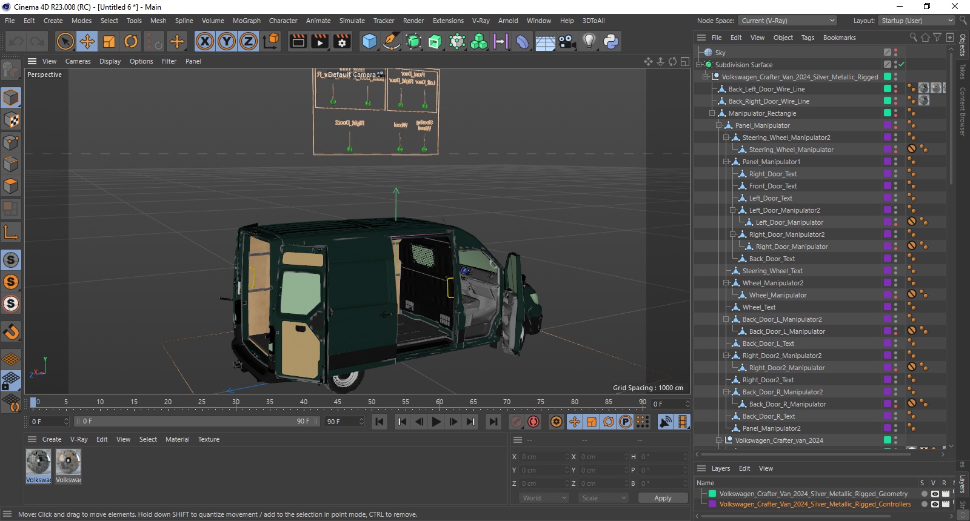Open viewport Cameras menu
The width and height of the screenshot is (970, 521).
tap(78, 61)
